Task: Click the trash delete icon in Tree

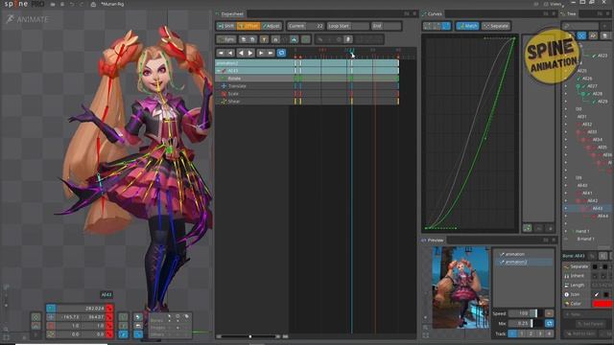Action: [x=605, y=35]
